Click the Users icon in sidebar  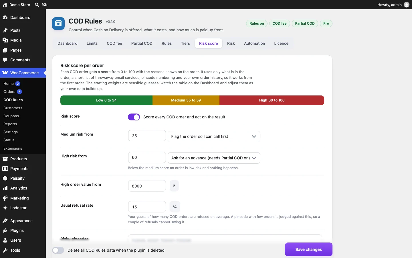(x=5, y=240)
